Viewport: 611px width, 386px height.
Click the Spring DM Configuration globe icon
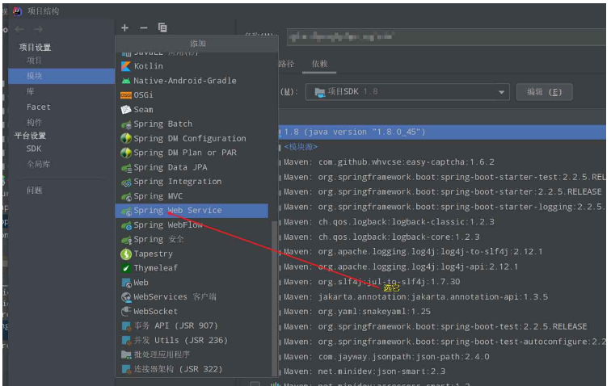pyautogui.click(x=126, y=139)
